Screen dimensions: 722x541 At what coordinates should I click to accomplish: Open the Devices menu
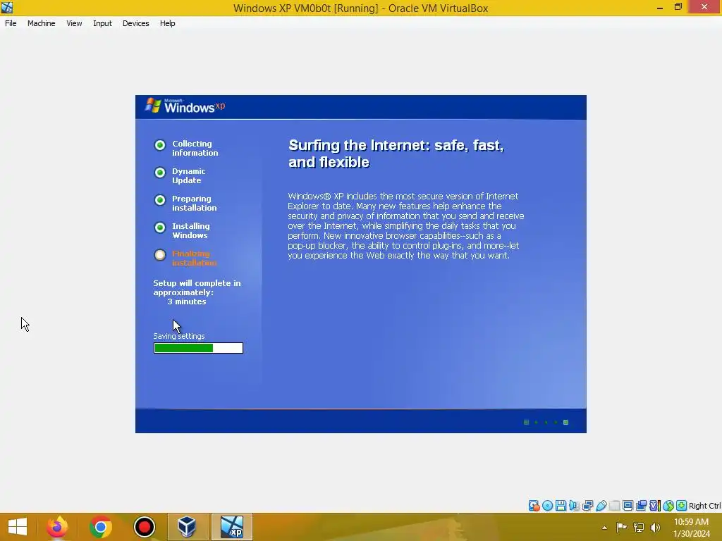coord(135,23)
